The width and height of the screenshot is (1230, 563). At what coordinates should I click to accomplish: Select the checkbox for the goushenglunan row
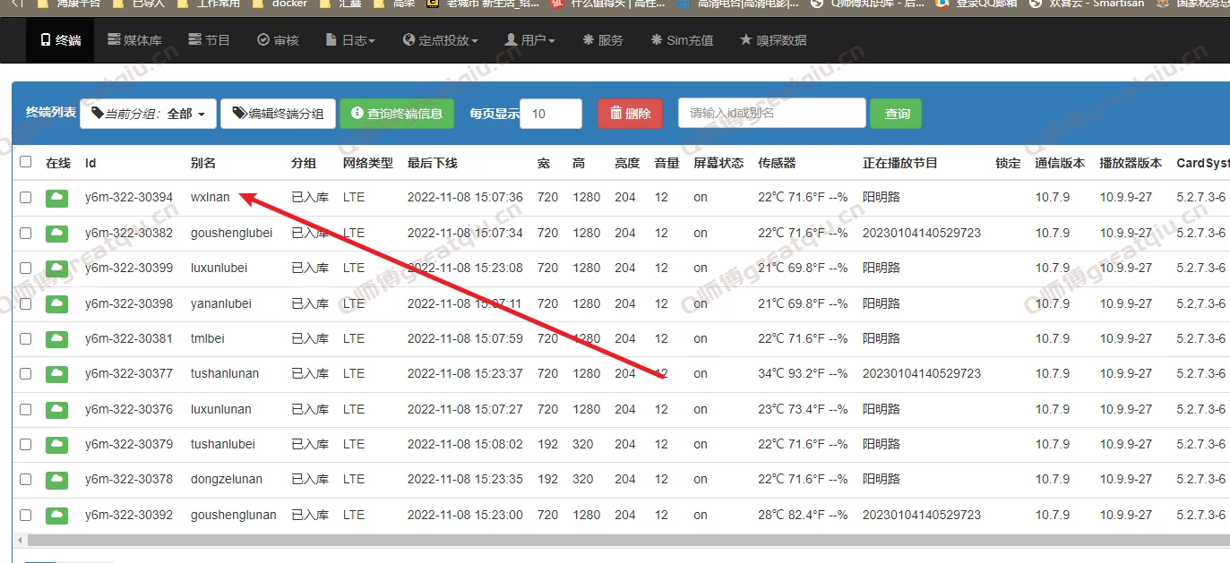[x=26, y=516]
